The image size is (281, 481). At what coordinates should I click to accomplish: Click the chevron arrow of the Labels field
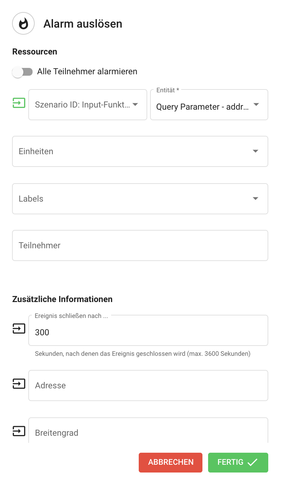[x=255, y=198]
